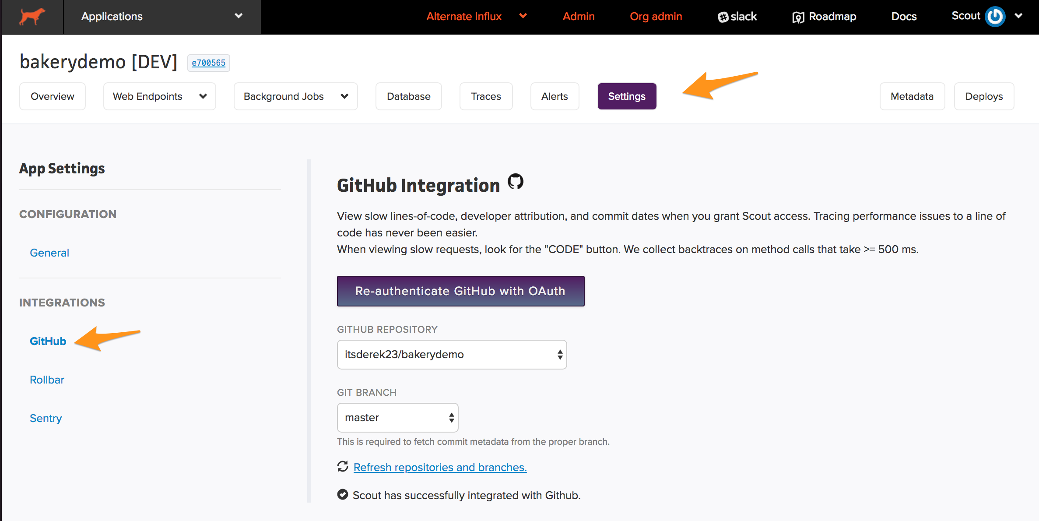1039x521 pixels.
Task: Click the GitHub Integration heading
Action: [418, 185]
